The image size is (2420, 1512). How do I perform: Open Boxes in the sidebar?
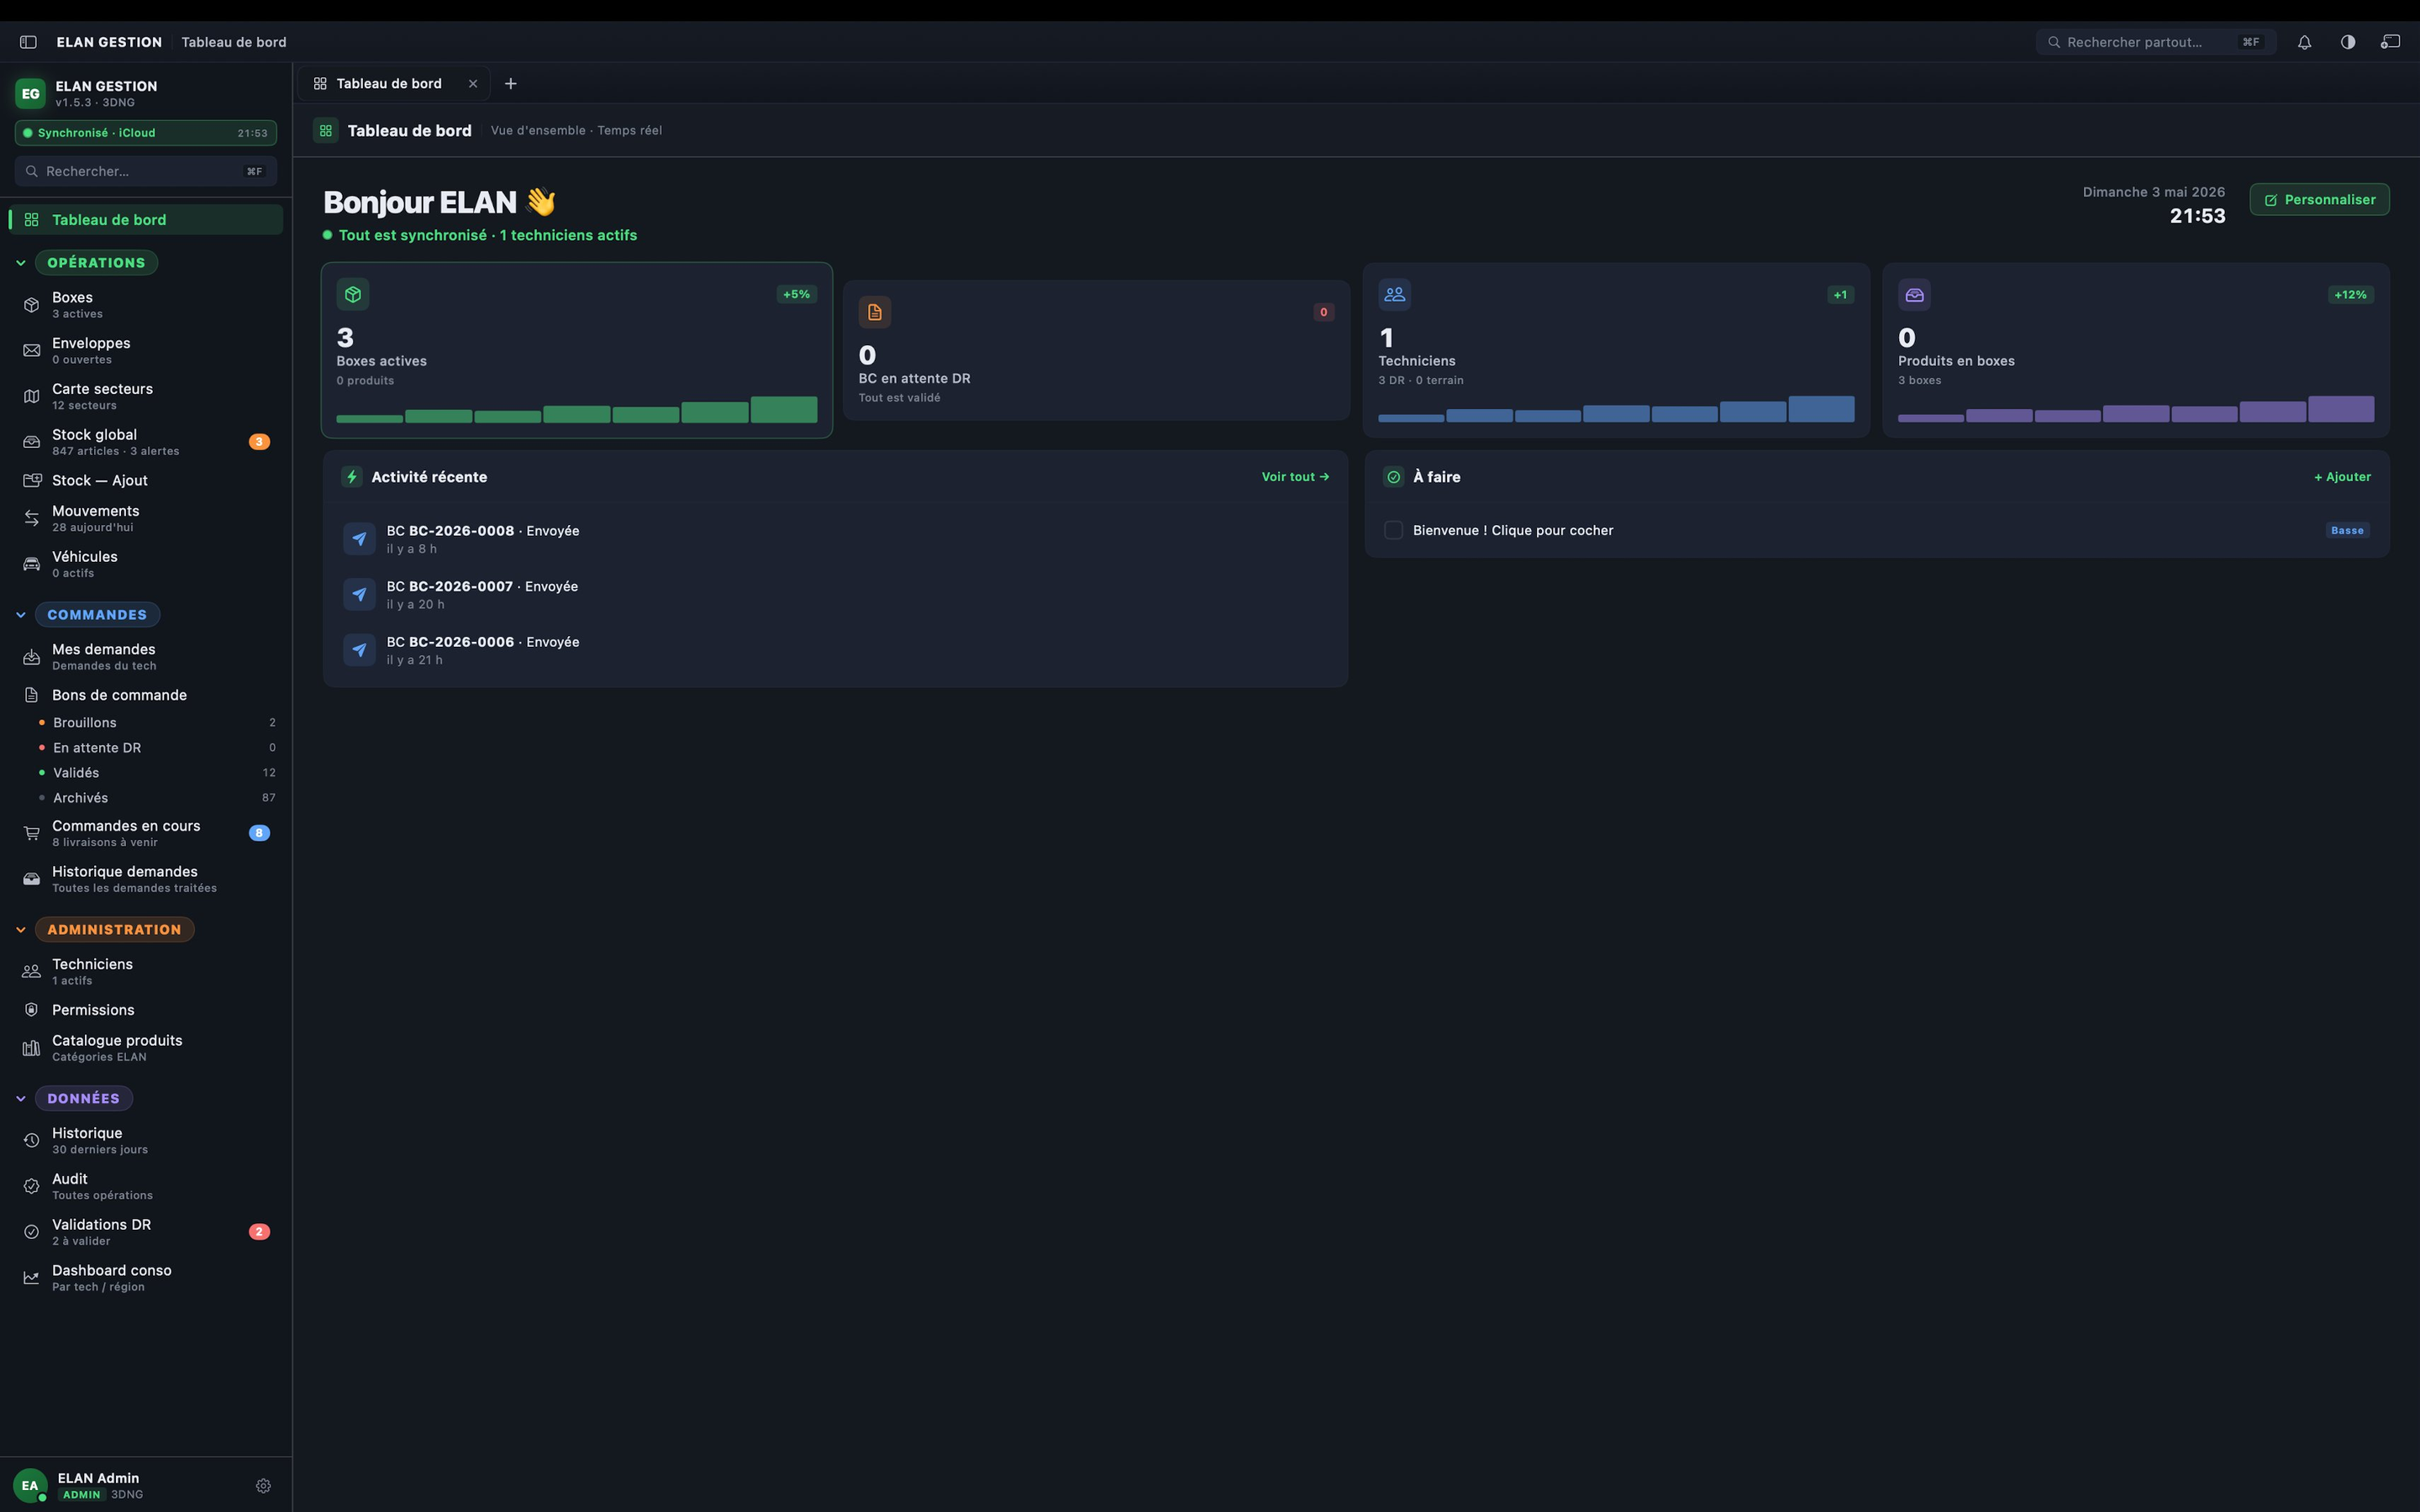[x=146, y=305]
